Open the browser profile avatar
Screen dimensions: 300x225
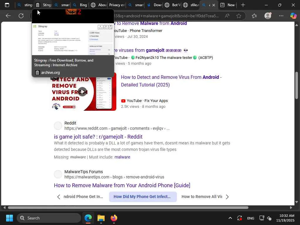pyautogui.click(x=268, y=16)
